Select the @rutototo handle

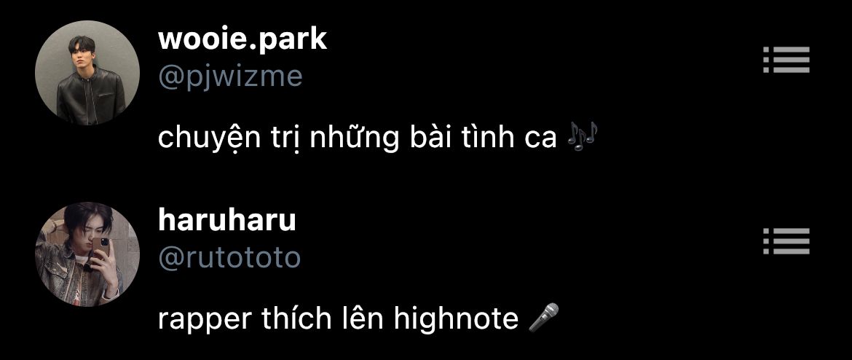229,258
